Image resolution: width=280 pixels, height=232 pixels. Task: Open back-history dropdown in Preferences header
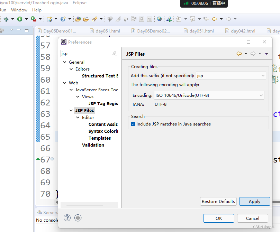[x=246, y=54]
